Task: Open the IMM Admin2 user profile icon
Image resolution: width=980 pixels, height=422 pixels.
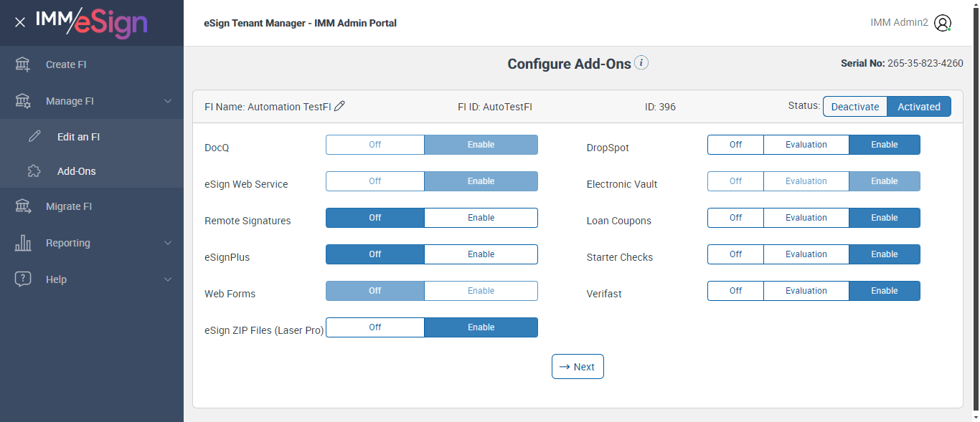Action: click(x=943, y=23)
